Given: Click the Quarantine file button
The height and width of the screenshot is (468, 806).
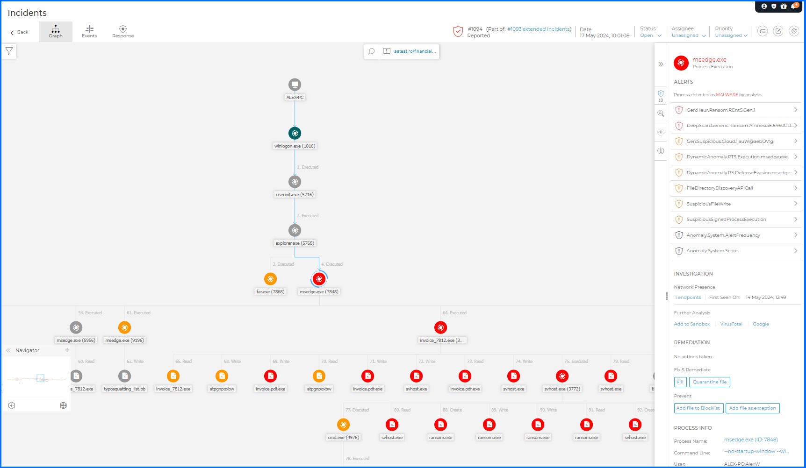Looking at the screenshot, I should pyautogui.click(x=709, y=382).
